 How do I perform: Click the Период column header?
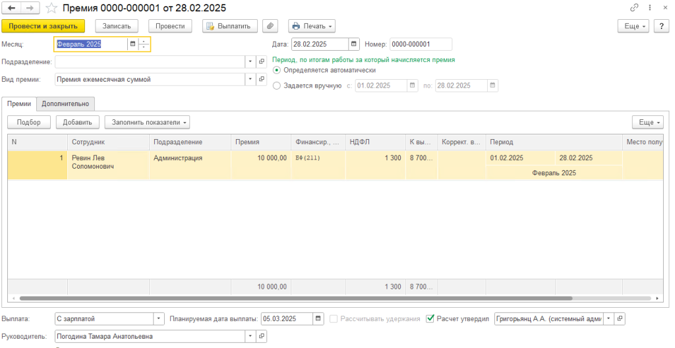(x=554, y=142)
